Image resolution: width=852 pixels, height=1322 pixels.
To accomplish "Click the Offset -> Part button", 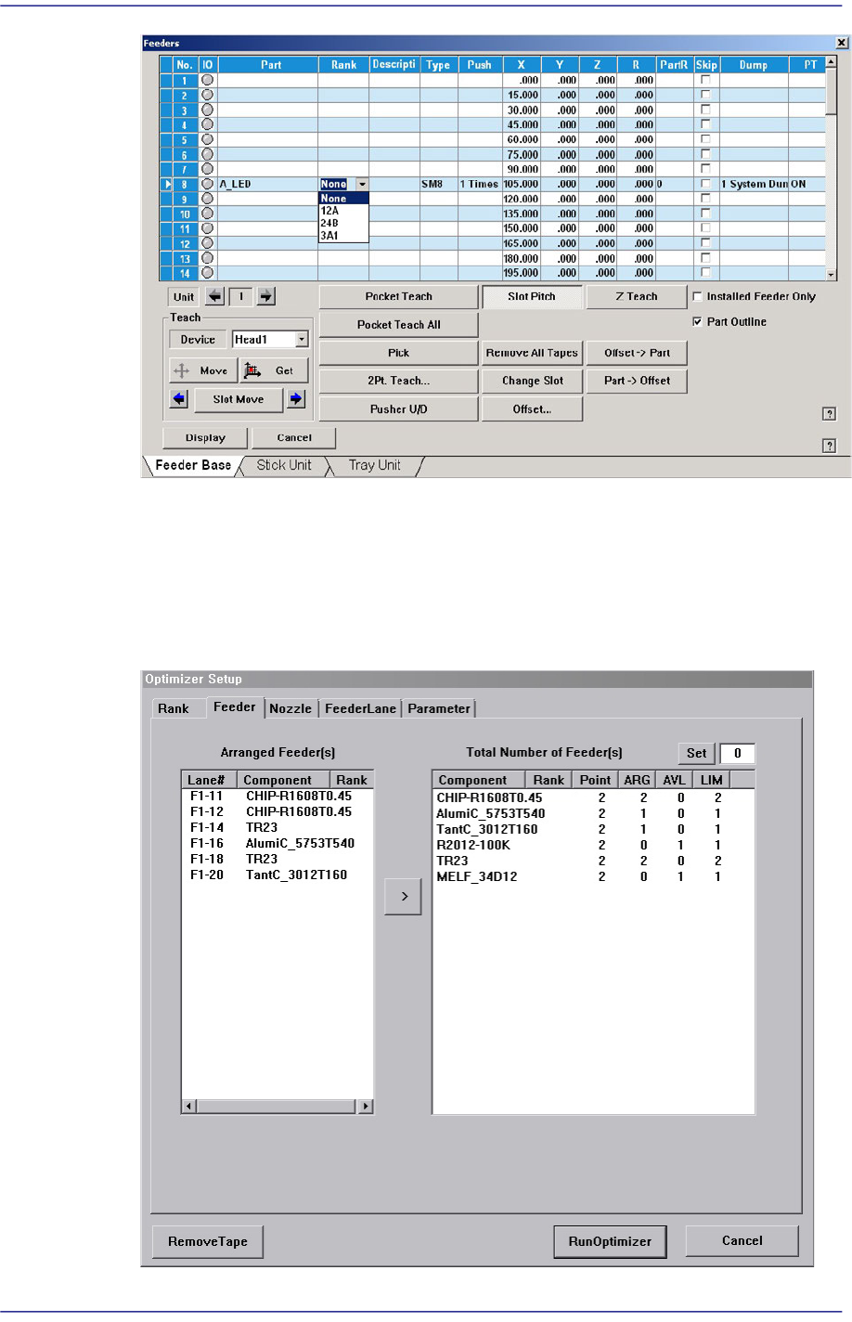I will click(637, 353).
